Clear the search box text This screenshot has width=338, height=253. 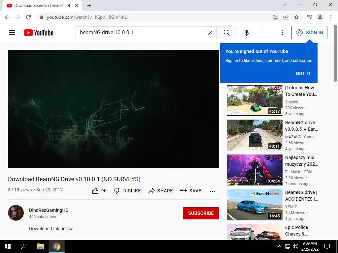pyautogui.click(x=210, y=33)
